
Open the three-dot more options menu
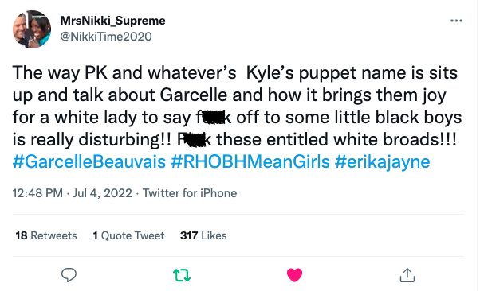pos(456,21)
